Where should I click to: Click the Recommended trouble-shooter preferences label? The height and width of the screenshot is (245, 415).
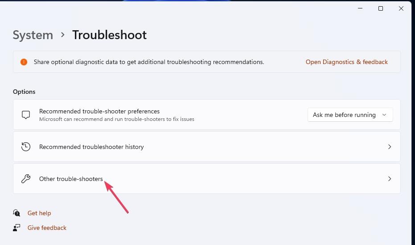click(x=99, y=111)
